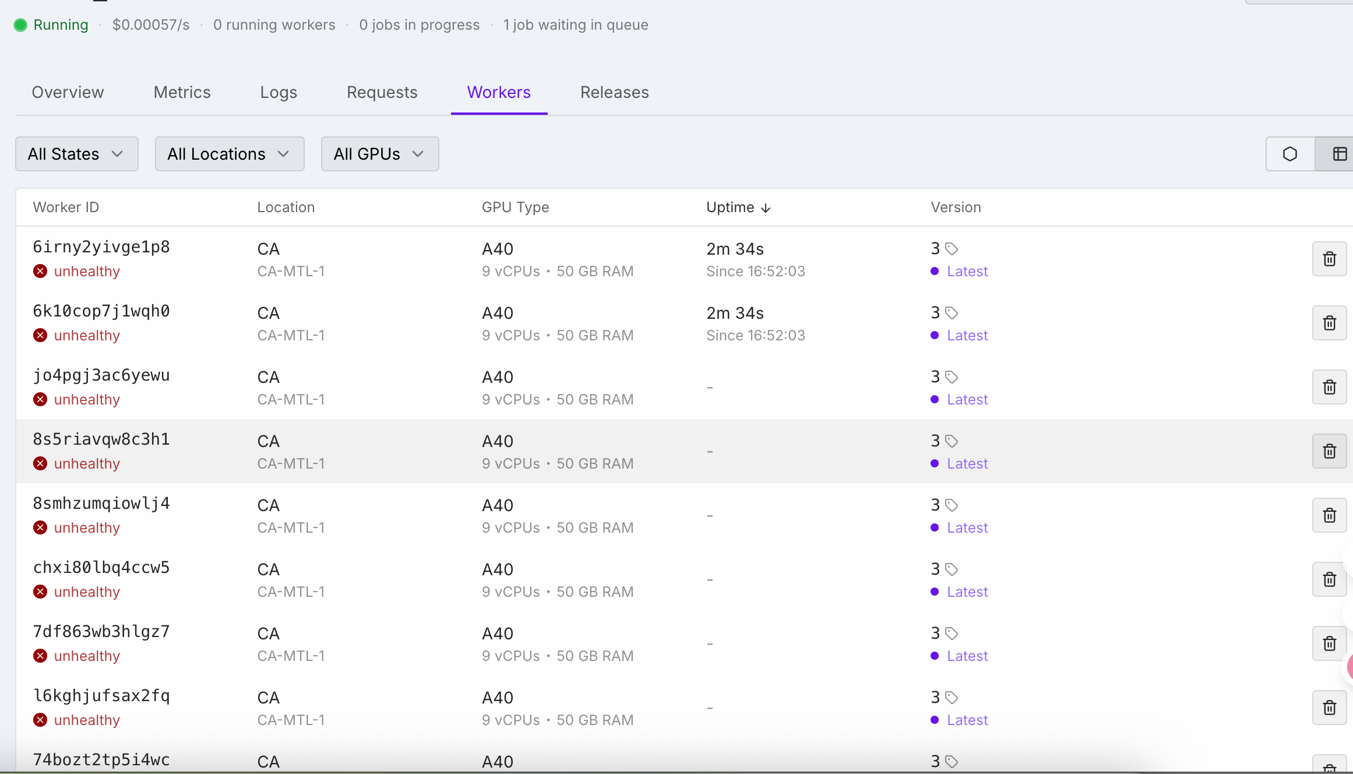The width and height of the screenshot is (1353, 774).
Task: Switch to table list view
Action: 1339,154
